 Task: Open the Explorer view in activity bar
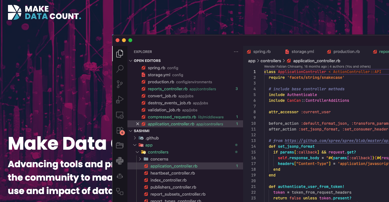(120, 54)
